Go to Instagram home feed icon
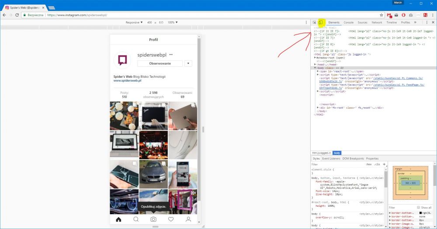 point(118,219)
